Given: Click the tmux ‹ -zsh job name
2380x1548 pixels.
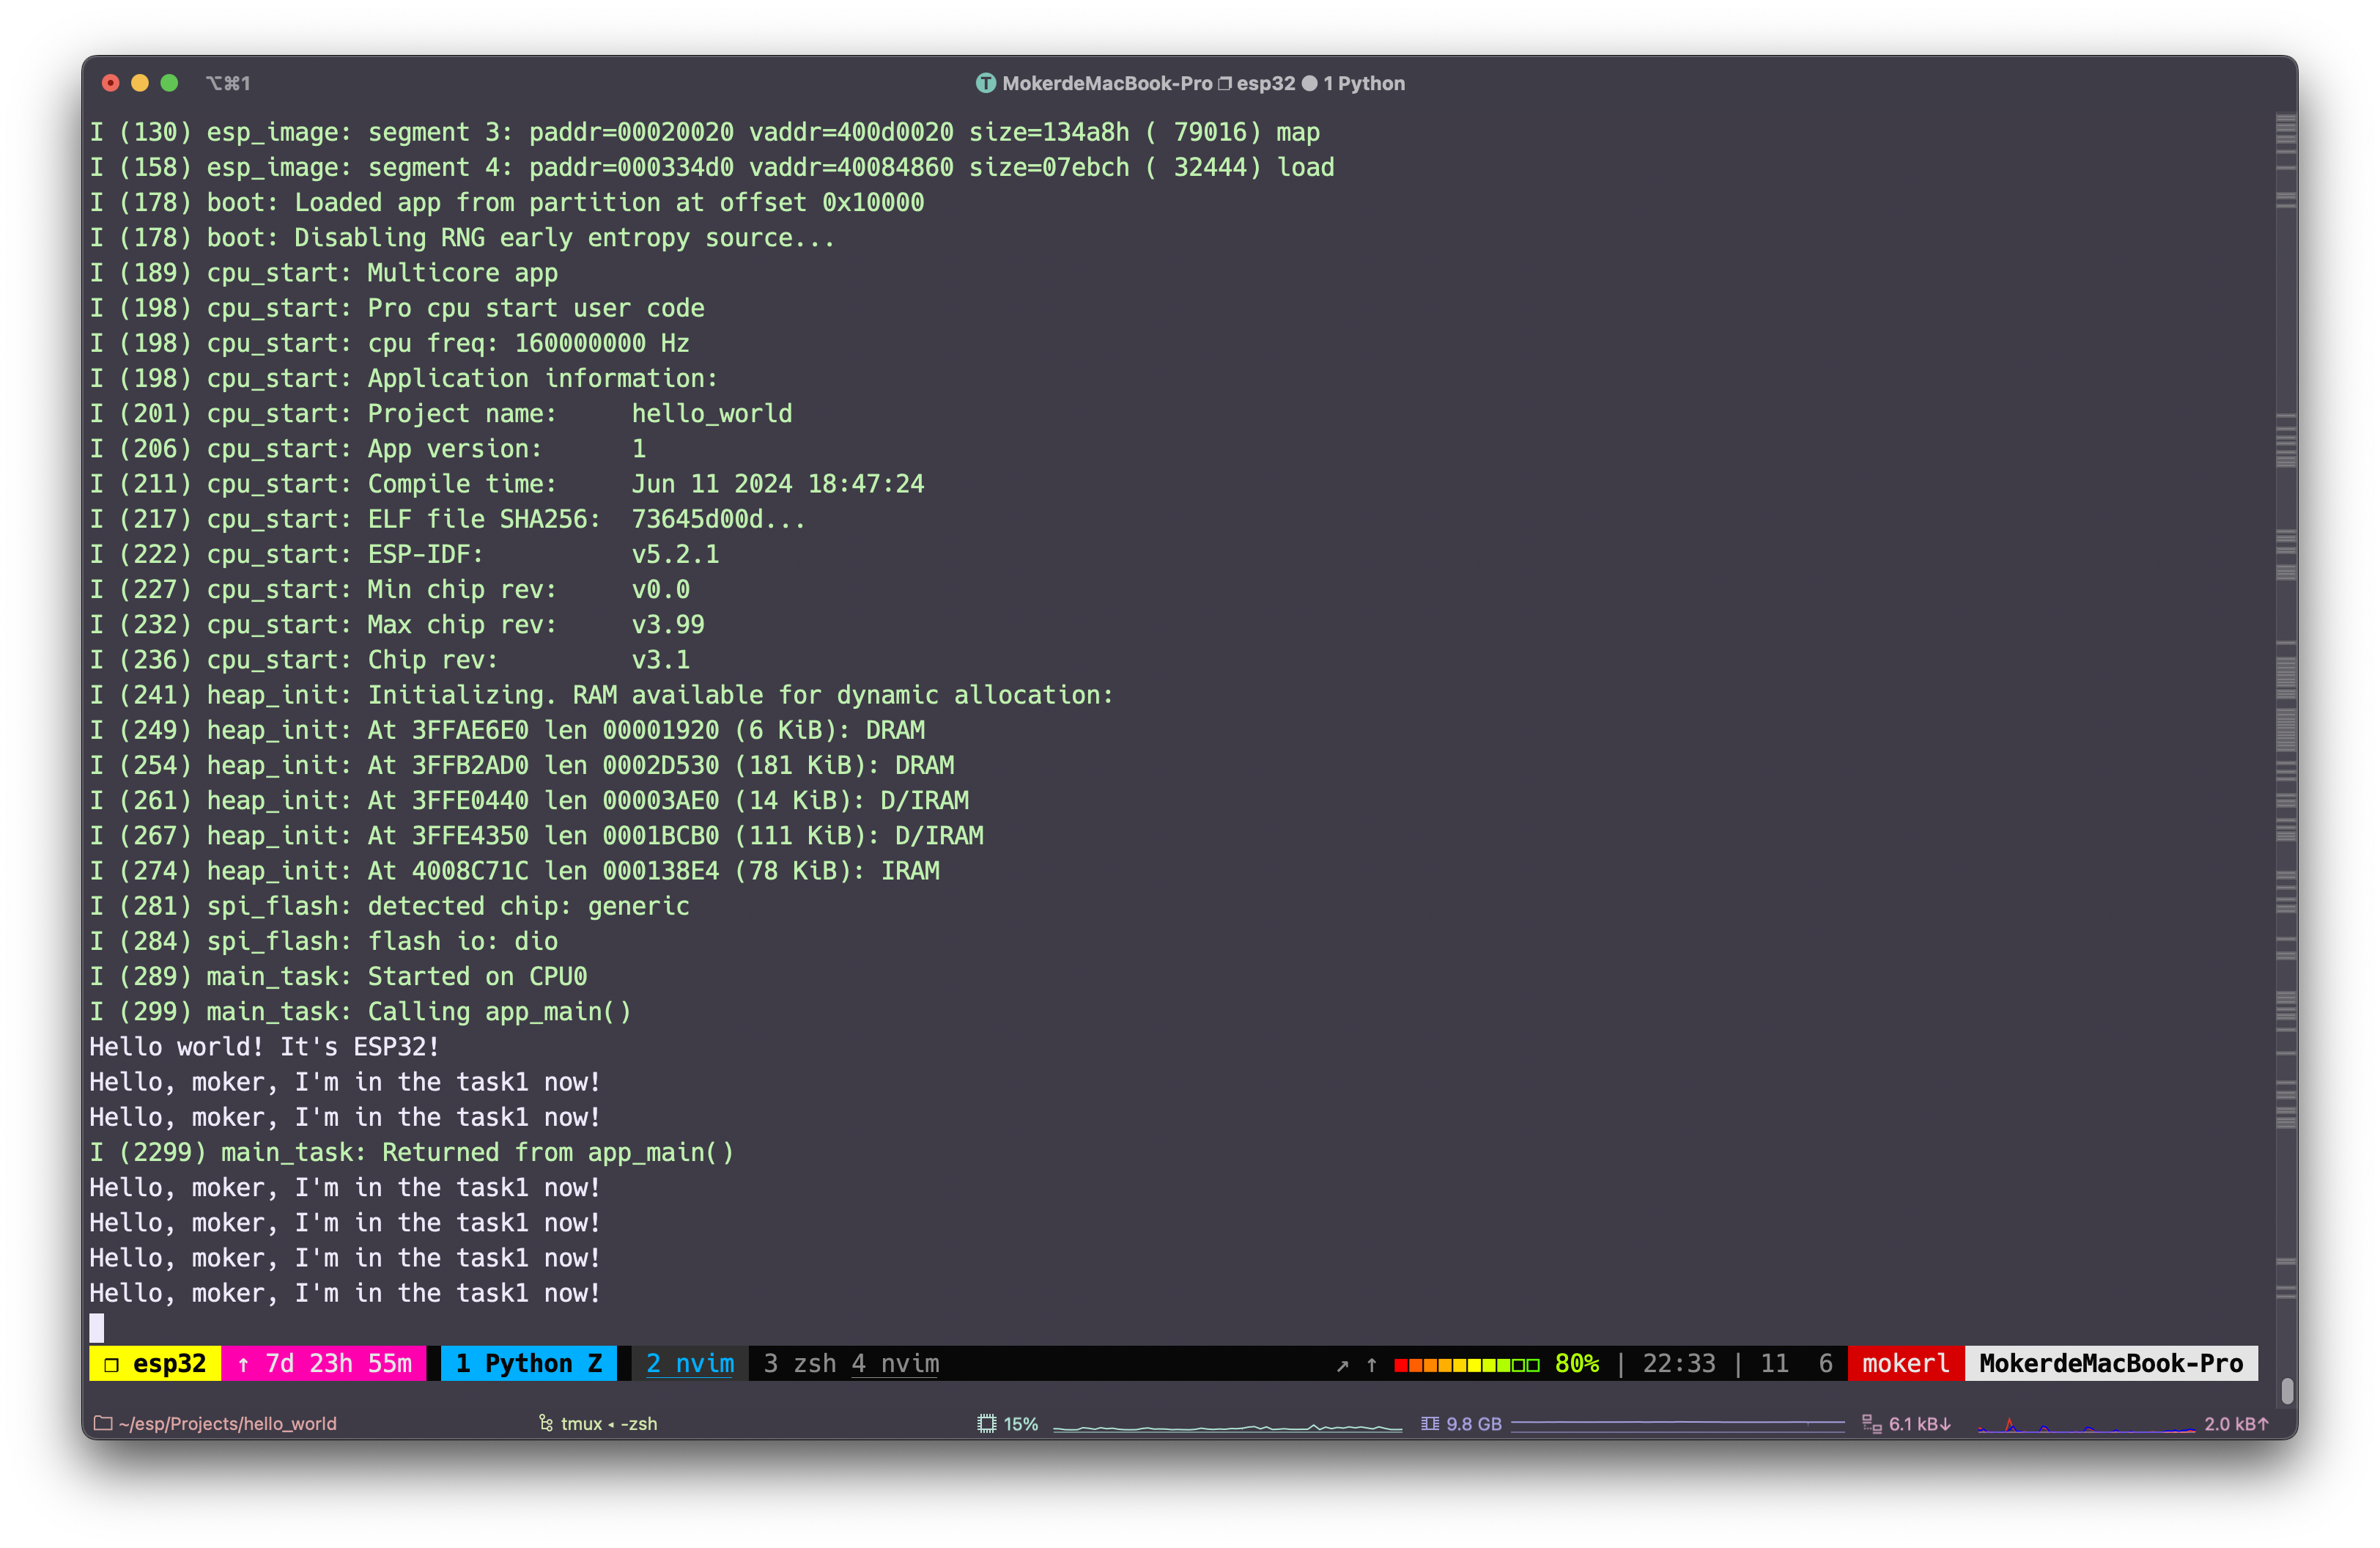Looking at the screenshot, I should click(x=608, y=1423).
